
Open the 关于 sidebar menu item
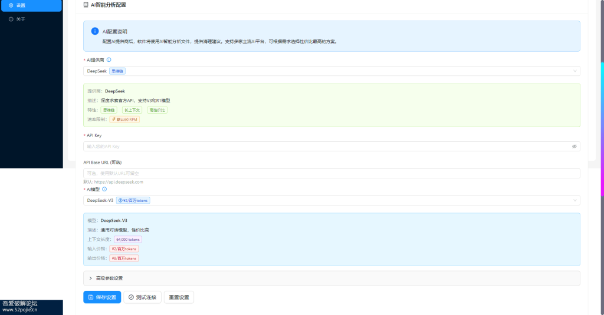pos(21,19)
